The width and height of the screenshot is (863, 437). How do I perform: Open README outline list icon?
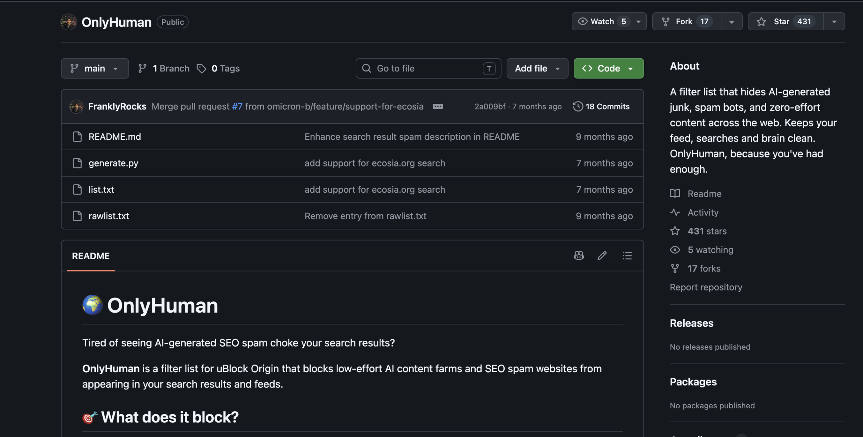(x=627, y=256)
